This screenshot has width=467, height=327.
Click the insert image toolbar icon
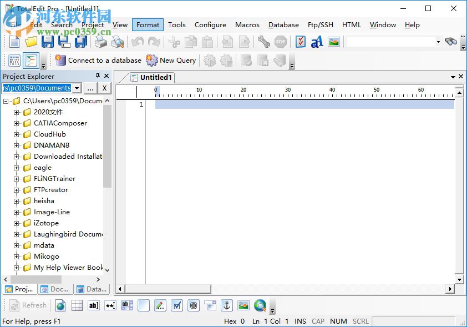333,41
